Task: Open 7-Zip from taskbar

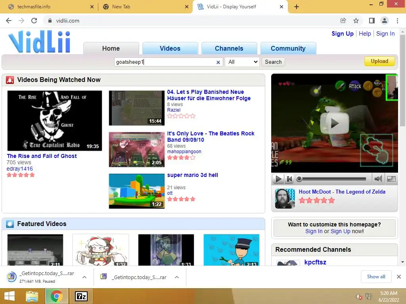Action: click(81, 296)
